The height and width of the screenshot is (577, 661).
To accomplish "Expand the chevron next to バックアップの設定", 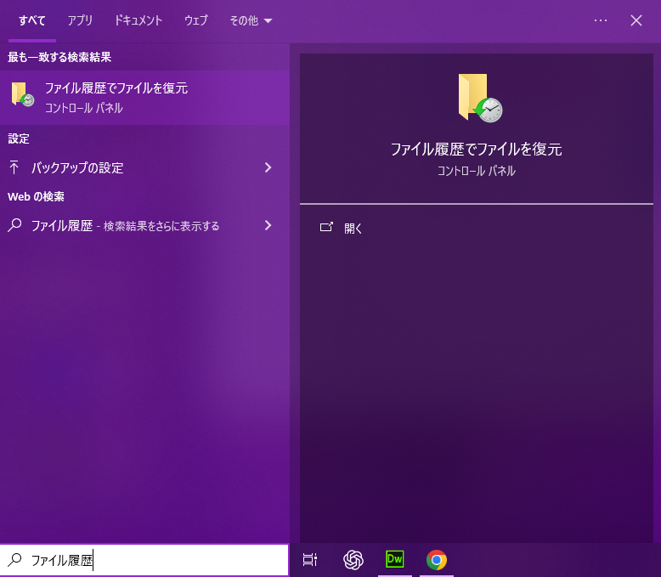I will (x=268, y=167).
